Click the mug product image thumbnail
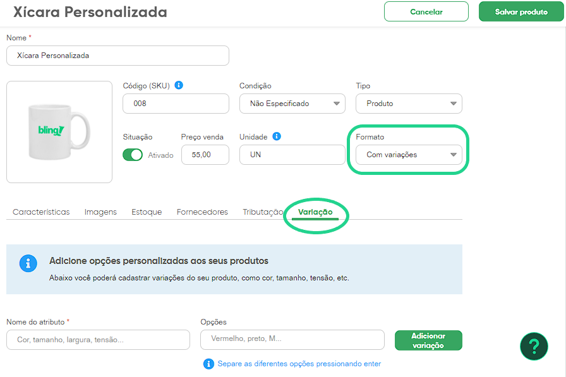This screenshot has height=377, width=566. (59, 132)
